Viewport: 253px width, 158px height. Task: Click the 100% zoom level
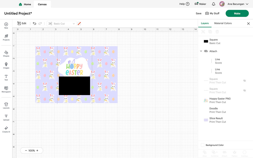32,150
